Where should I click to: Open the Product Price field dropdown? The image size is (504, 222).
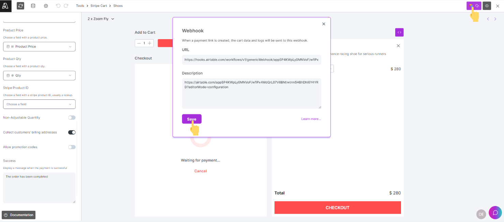click(39, 47)
